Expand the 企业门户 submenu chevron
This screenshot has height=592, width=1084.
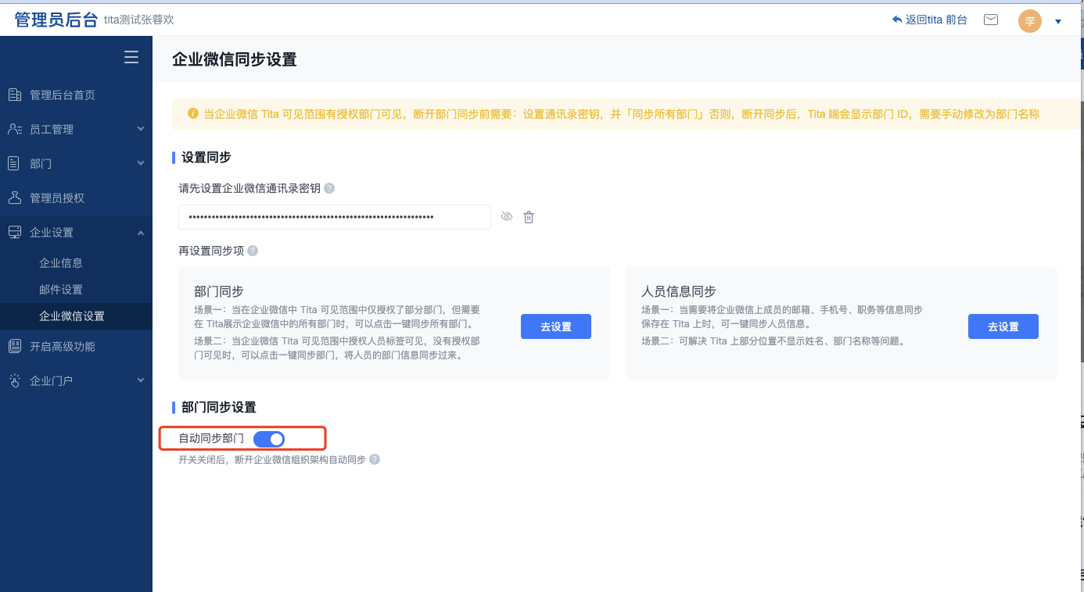click(141, 380)
